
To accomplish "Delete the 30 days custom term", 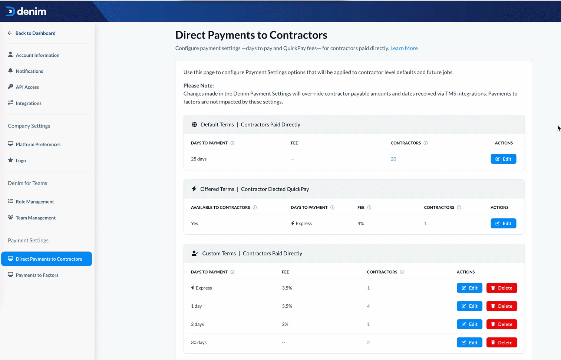I will pos(501,343).
